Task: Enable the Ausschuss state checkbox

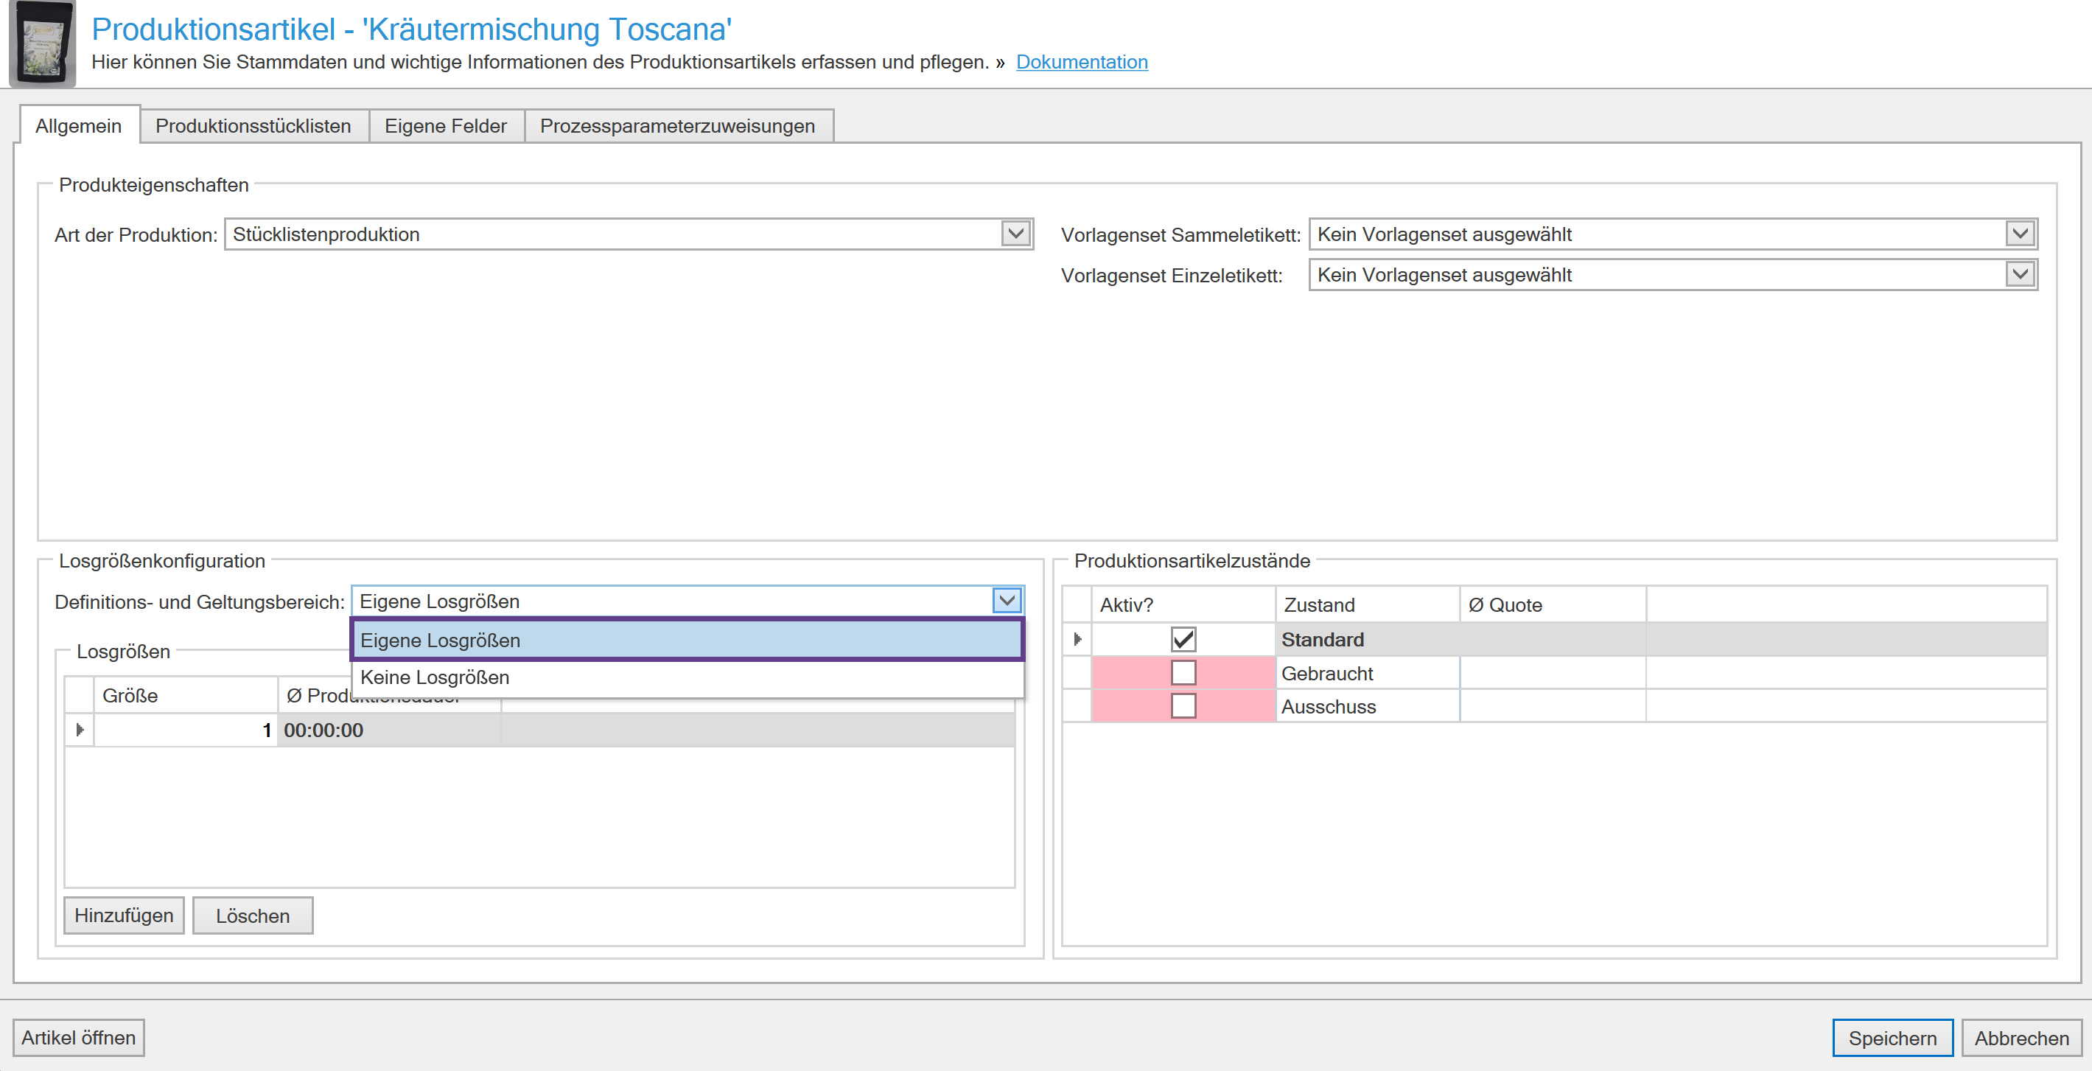Action: click(1183, 706)
